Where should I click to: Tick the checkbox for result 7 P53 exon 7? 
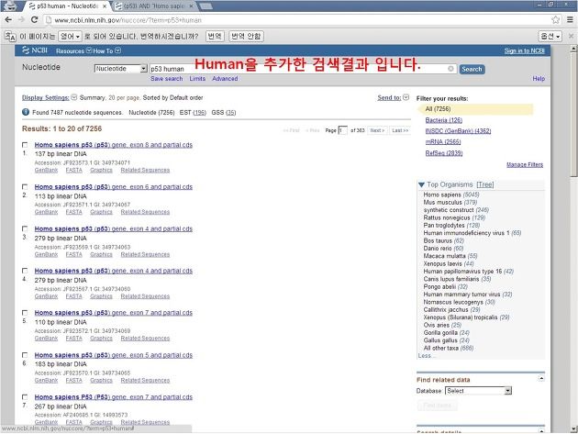(x=25, y=397)
